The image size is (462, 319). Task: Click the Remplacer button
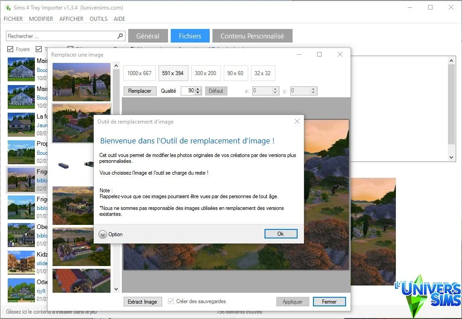[x=140, y=91]
